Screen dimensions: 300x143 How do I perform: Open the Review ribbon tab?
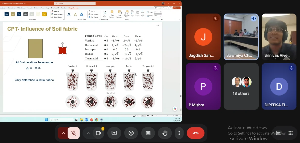[36, 8]
